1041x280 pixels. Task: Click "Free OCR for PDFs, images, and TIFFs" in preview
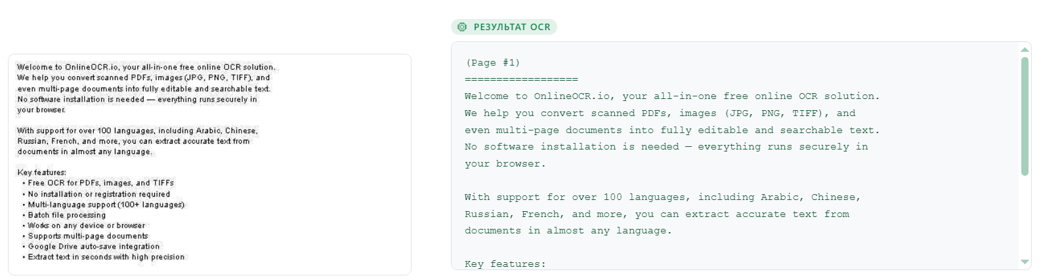(101, 183)
